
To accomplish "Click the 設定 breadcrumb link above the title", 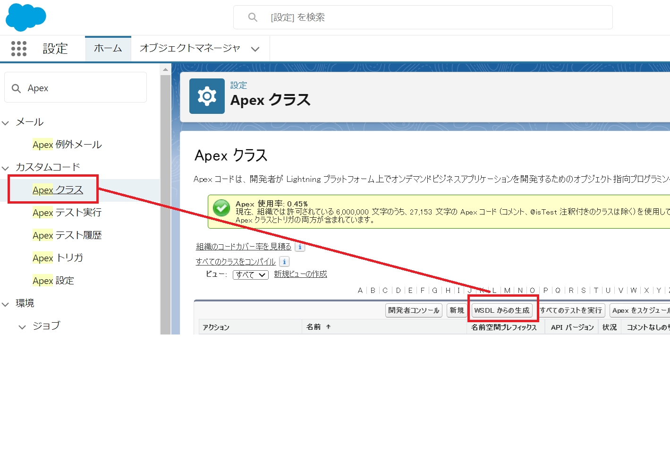I will pyautogui.click(x=238, y=85).
